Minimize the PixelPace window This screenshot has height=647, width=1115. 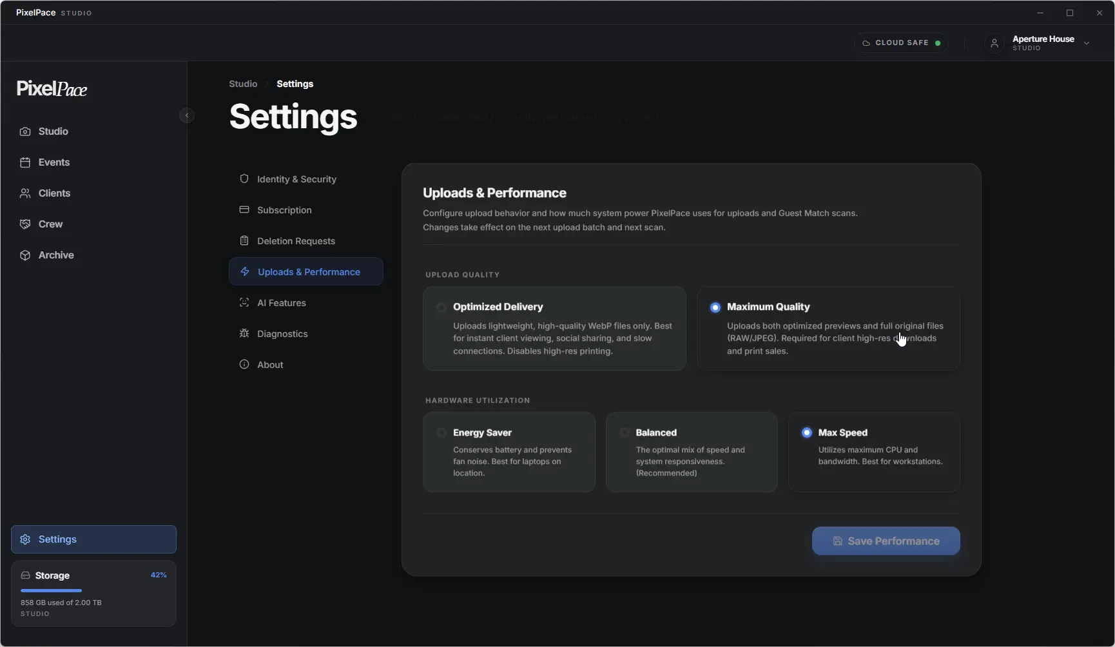(1040, 13)
